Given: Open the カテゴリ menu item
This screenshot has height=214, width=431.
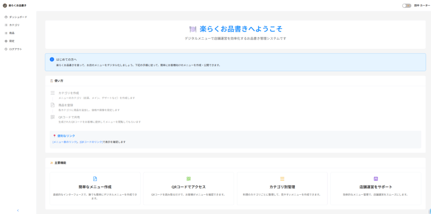Looking at the screenshot, I should click(x=14, y=25).
